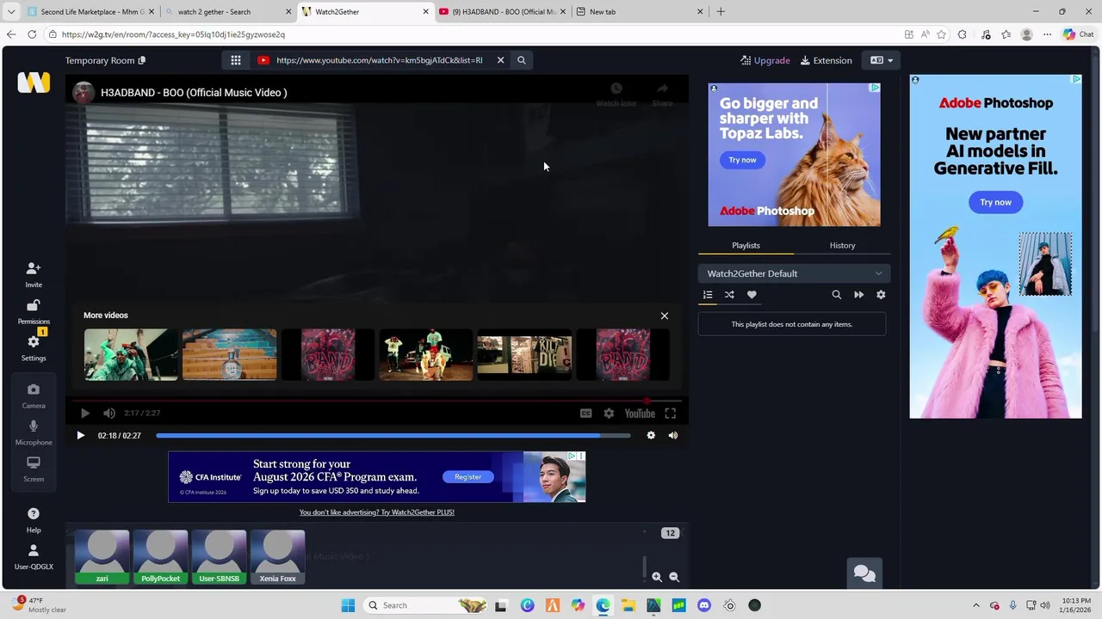
Task: Click the 12 counter badge
Action: click(670, 533)
